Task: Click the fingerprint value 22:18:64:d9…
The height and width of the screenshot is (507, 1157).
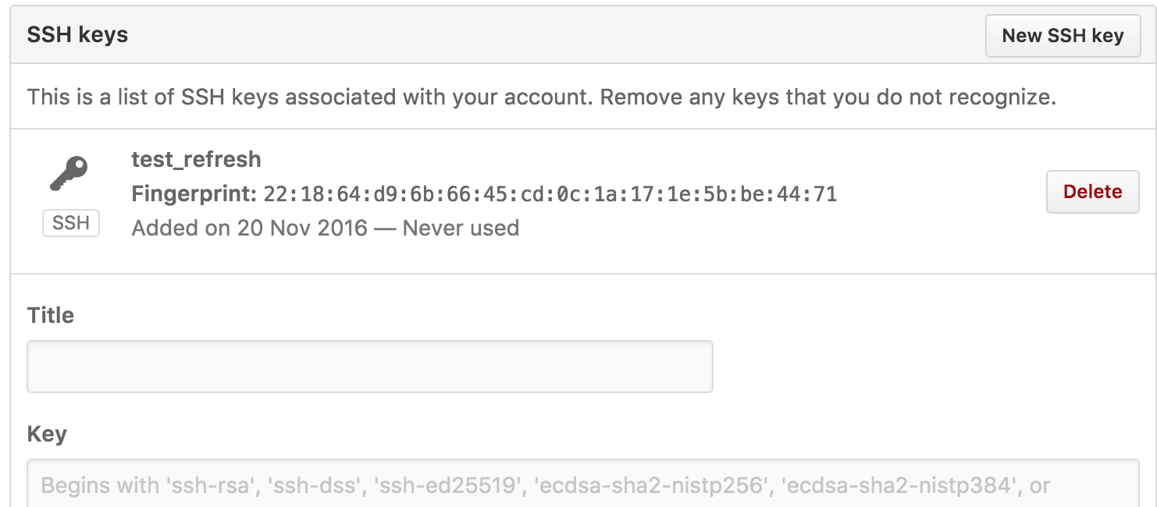Action: 550,193
